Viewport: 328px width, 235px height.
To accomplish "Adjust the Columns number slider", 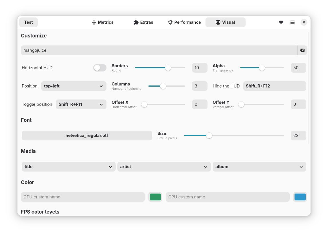I will point(167,86).
